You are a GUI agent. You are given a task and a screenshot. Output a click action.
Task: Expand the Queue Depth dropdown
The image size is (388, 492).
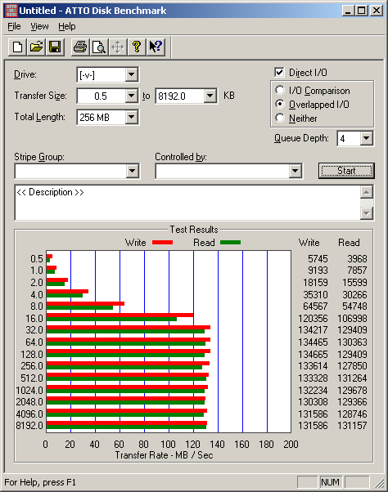coord(367,138)
